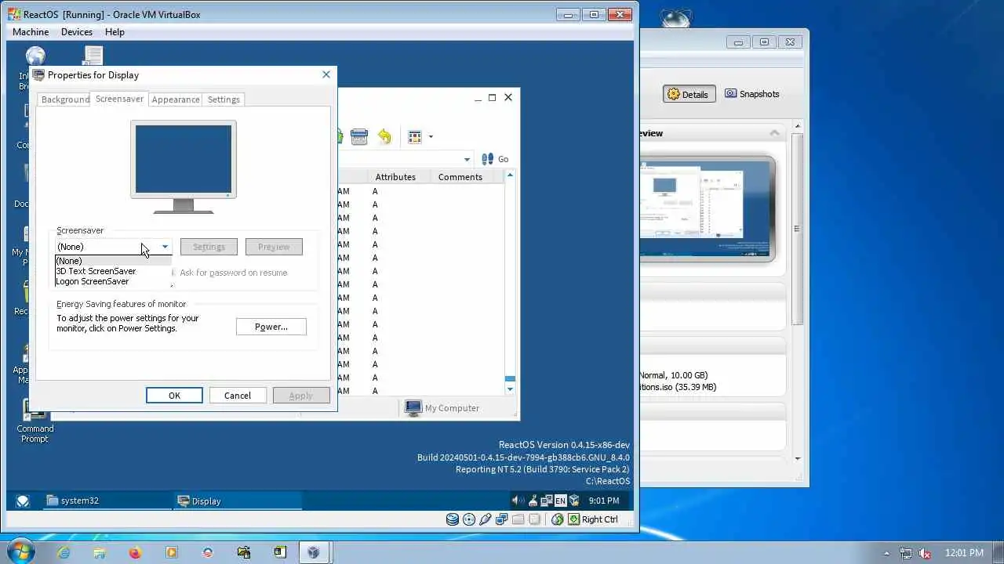Click the safely remove hardware tray icon
This screenshot has width=1004, height=564.
coord(533,501)
